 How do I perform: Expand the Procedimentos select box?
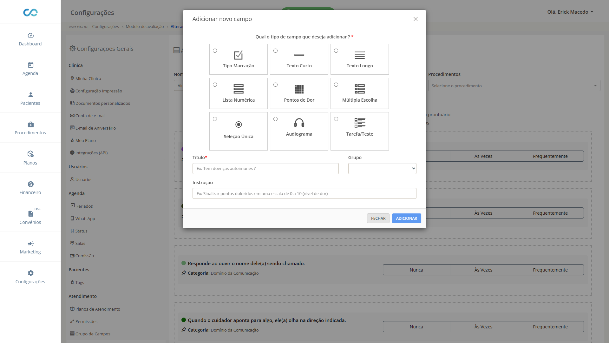[514, 86]
